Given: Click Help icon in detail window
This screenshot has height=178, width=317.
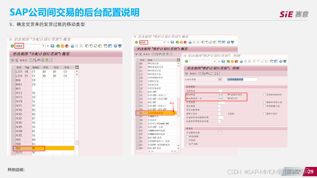Looking at the screenshot, I should coord(281,61).
